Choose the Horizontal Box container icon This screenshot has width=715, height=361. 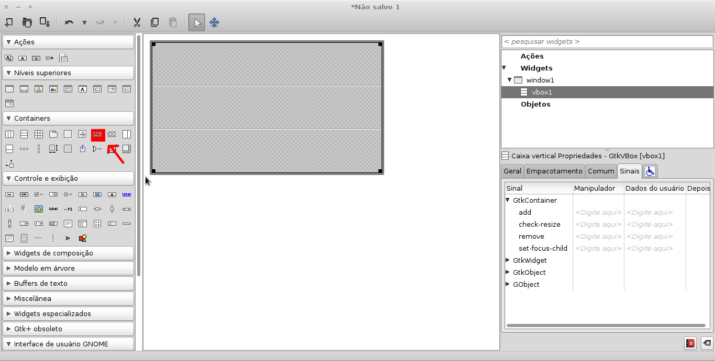point(9,134)
